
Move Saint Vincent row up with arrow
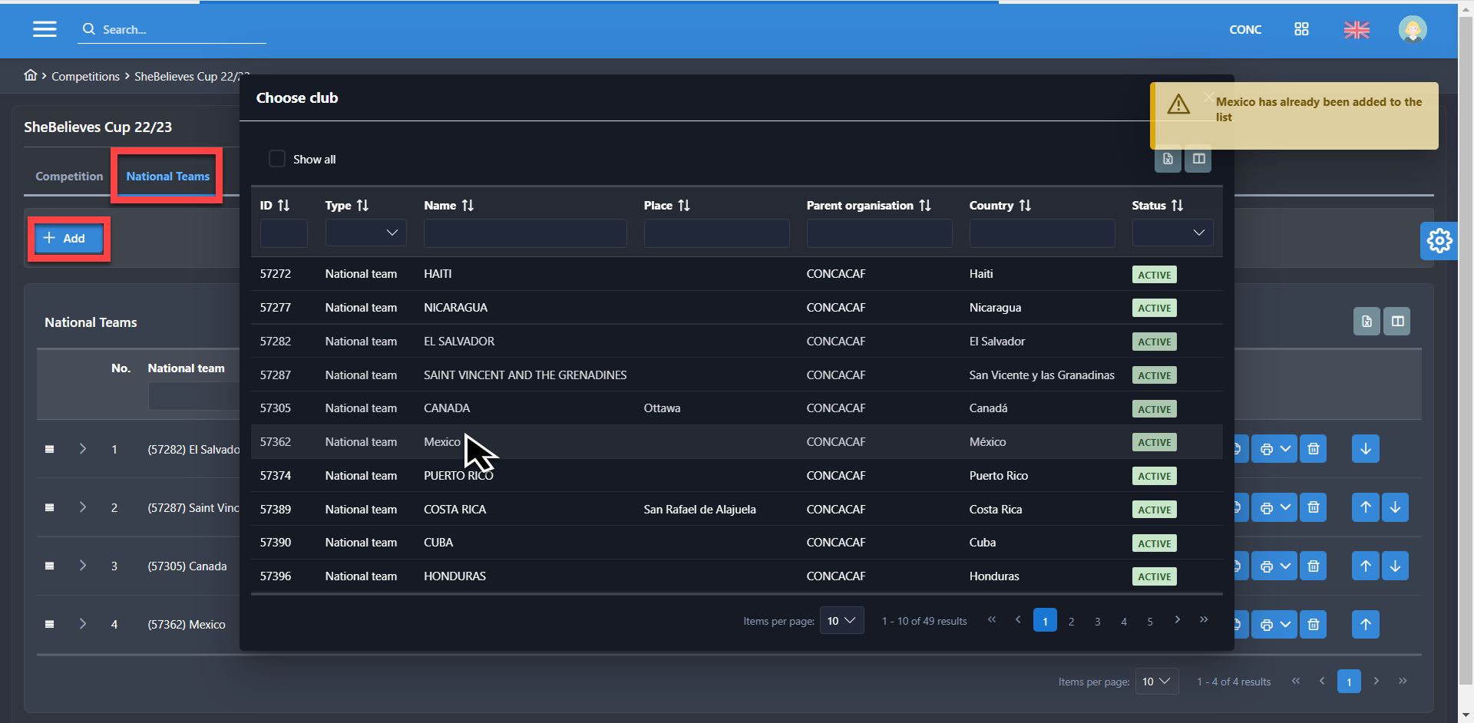1366,507
